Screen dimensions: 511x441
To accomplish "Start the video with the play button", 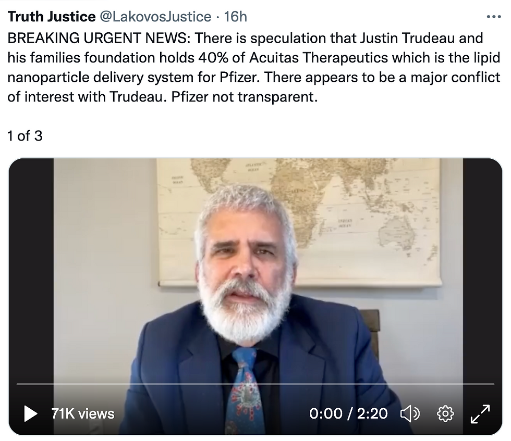I will [x=31, y=413].
